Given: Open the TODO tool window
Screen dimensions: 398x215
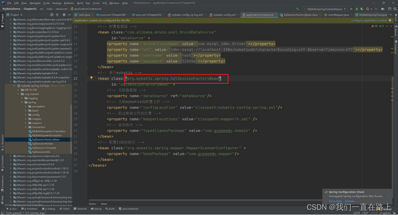Looking at the screenshot, I should point(64,209).
